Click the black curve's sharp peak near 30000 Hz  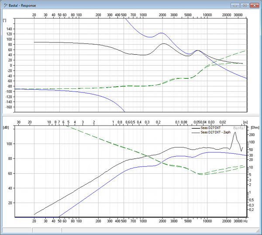236,133
